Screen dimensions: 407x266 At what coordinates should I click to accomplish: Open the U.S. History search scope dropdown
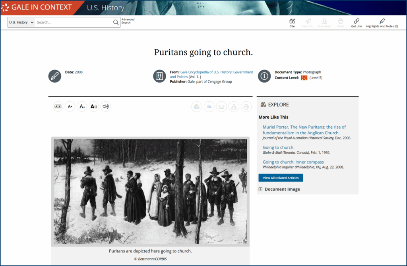(21, 22)
